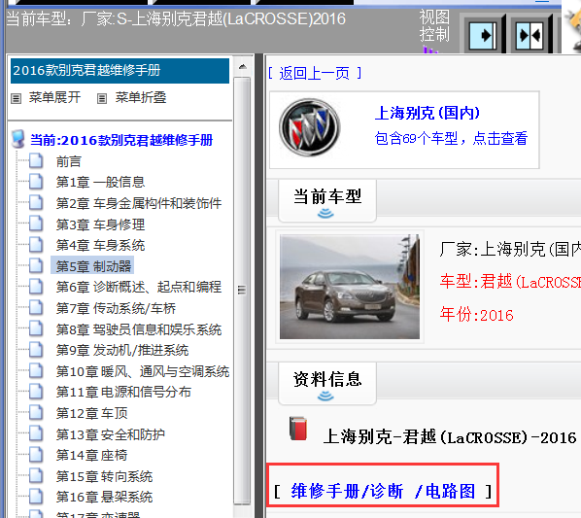Screen dimensions: 581x518
Task: Click the computer icon beside 当前:2016款别克君越维修手册
Action: (18, 139)
